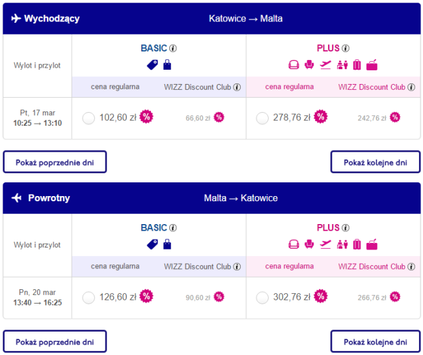Select outbound BASIC fare 102,60 zł
This screenshot has width=423, height=355.
(x=89, y=119)
